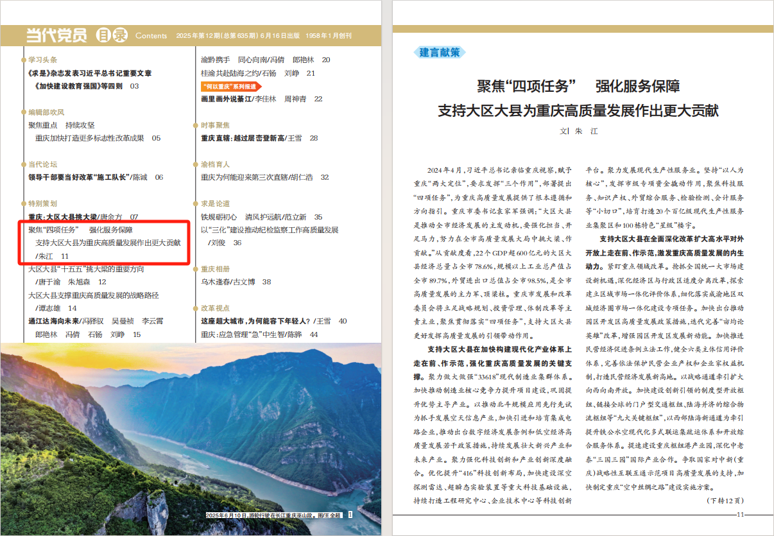The width and height of the screenshot is (774, 536).
Task: Open 重庆直辖:越过层峦登新高 entry
Action: point(259,138)
